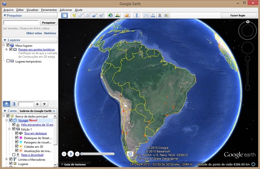This screenshot has height=169, width=260.
Task: Click the Limites e Marcadores flag icon
Action: (15, 159)
